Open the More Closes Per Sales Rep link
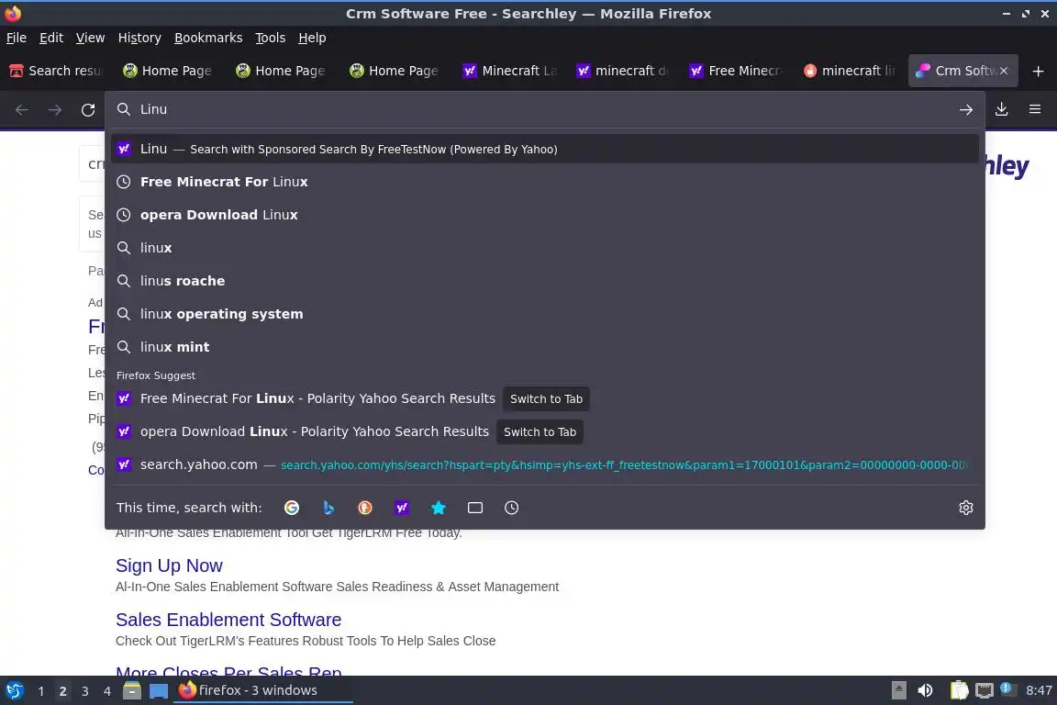Screen dimensions: 1057x705 pos(228,671)
